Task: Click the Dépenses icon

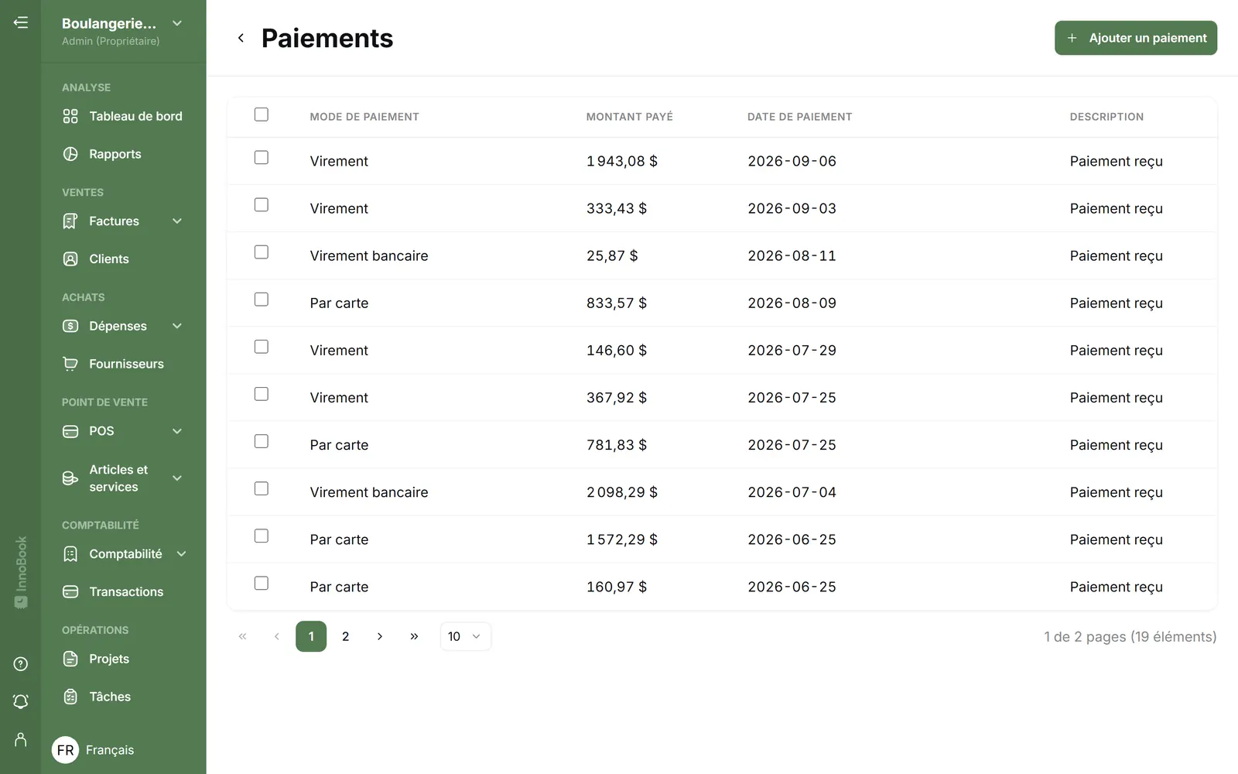Action: 70,326
